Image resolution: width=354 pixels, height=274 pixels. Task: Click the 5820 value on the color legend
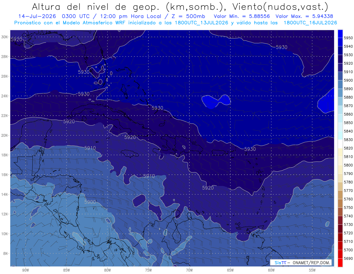point(348,148)
